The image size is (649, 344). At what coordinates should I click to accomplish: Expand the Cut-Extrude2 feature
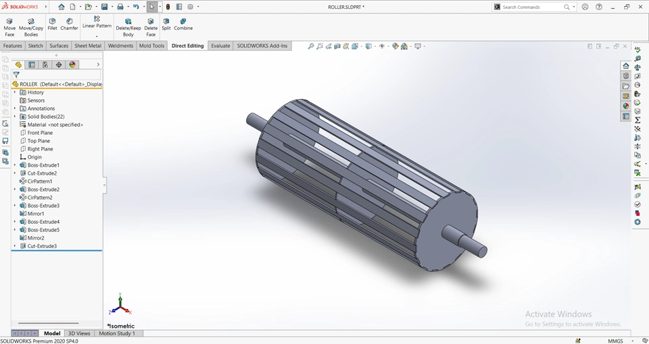[x=15, y=173]
